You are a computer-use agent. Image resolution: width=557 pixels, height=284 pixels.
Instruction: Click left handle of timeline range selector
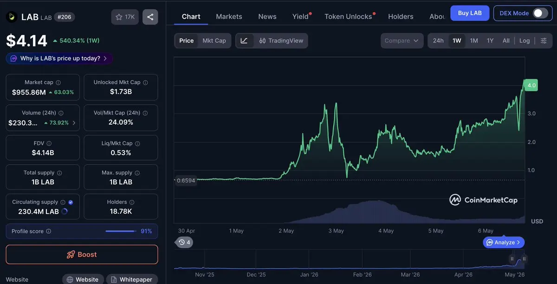512,259
